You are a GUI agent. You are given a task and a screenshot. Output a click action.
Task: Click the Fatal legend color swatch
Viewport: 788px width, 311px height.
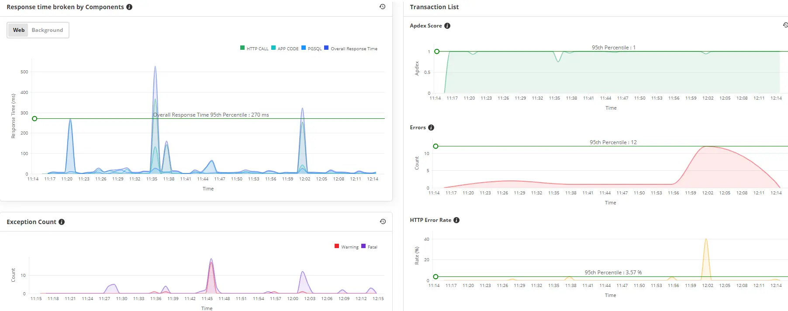[363, 246]
